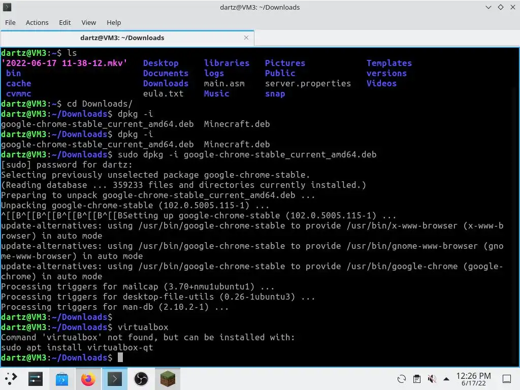Click the 'cd Downloads/' command text
This screenshot has height=390, width=520.
(x=100, y=104)
